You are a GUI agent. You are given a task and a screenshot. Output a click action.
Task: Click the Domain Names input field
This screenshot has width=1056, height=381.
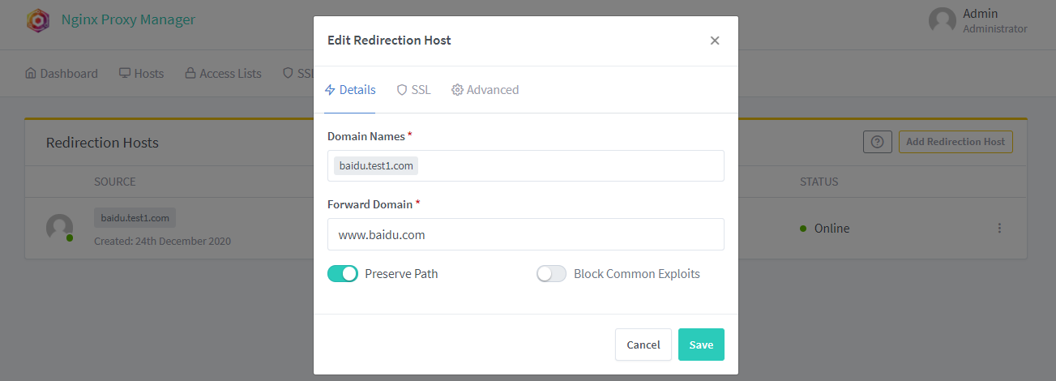[567, 166]
